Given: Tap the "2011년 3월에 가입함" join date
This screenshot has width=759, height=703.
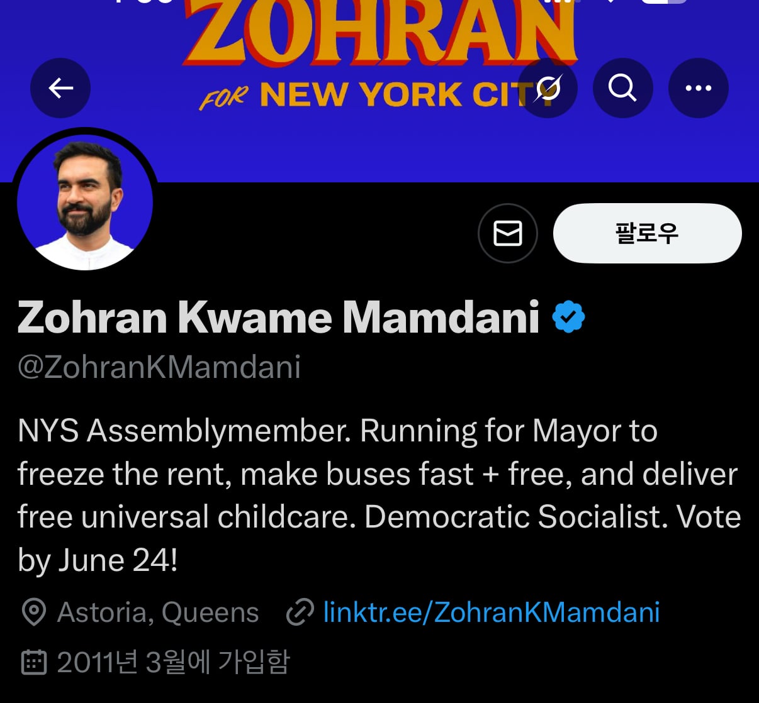Looking at the screenshot, I should (x=173, y=662).
